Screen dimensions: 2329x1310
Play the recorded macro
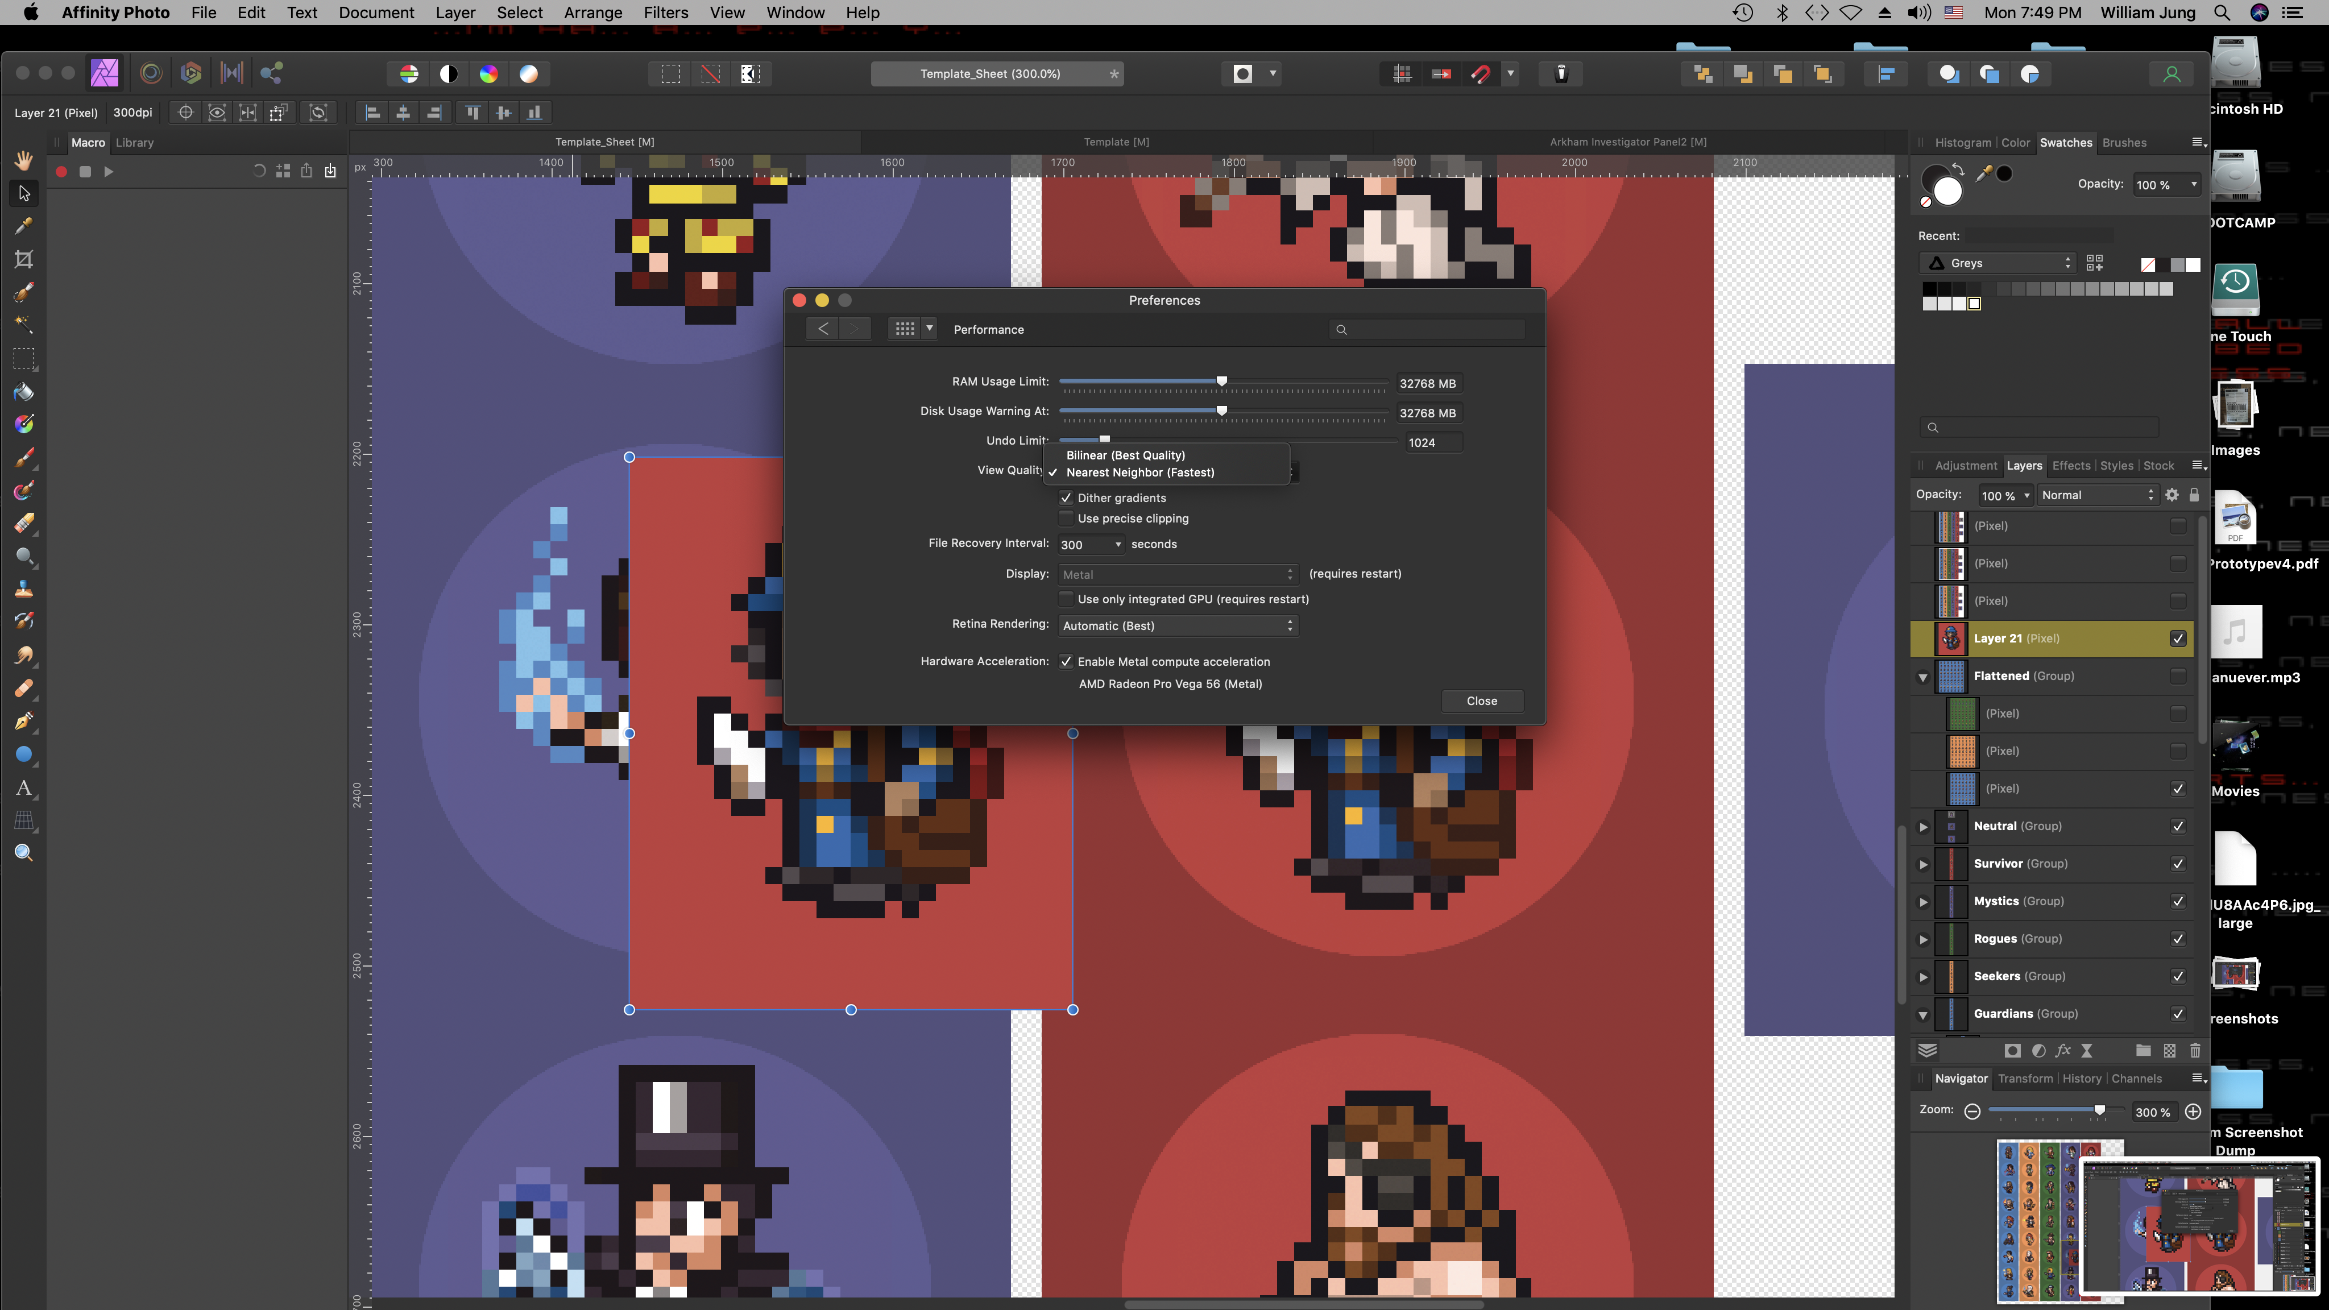click(x=109, y=172)
